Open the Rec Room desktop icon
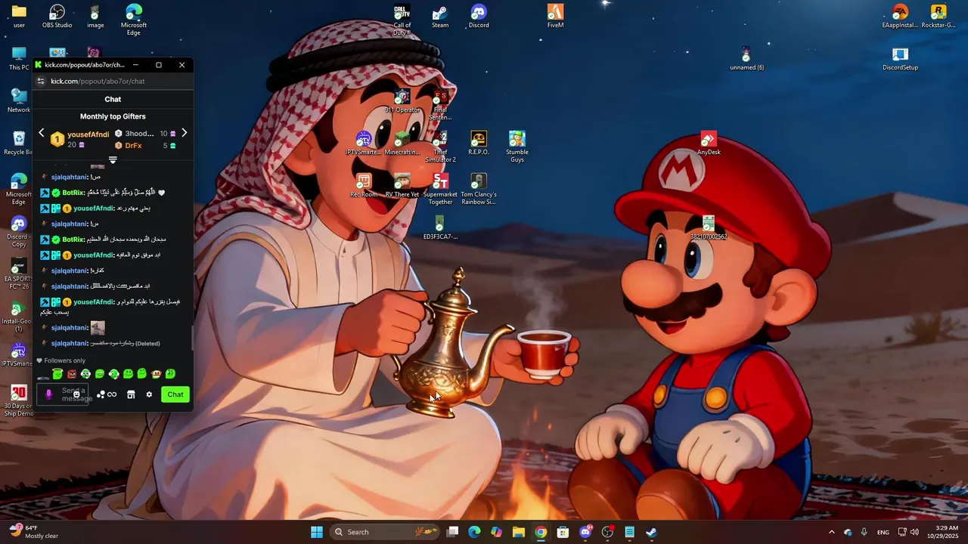This screenshot has height=544, width=968. (364, 185)
